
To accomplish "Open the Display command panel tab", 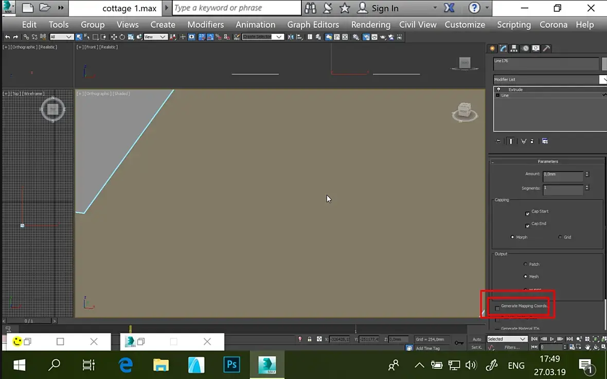I will [536, 48].
